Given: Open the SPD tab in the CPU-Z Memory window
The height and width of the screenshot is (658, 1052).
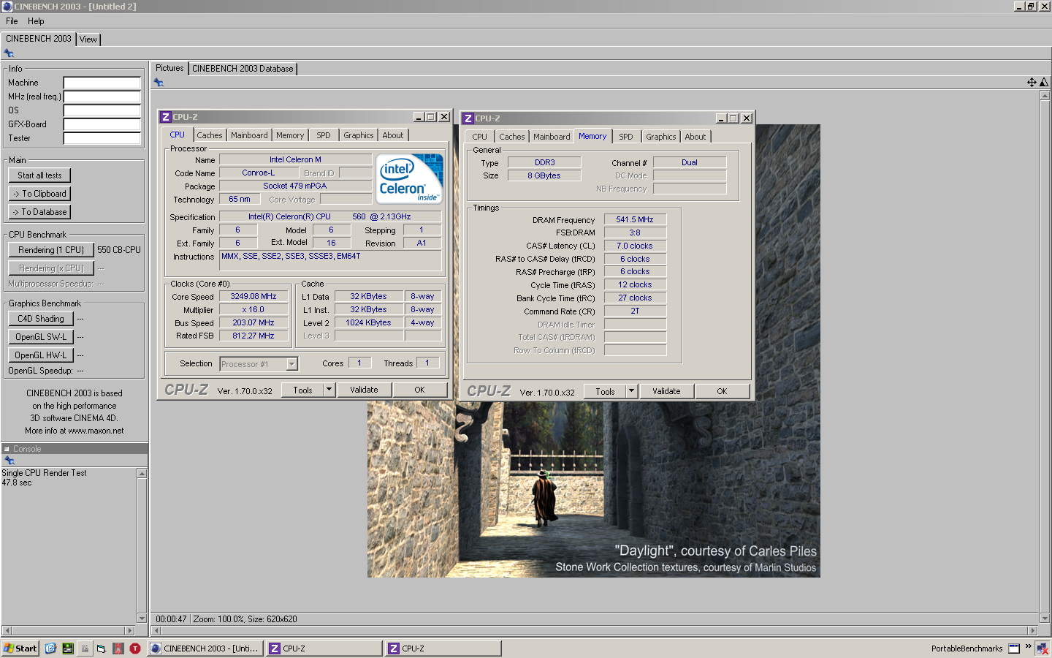Looking at the screenshot, I should pos(626,137).
